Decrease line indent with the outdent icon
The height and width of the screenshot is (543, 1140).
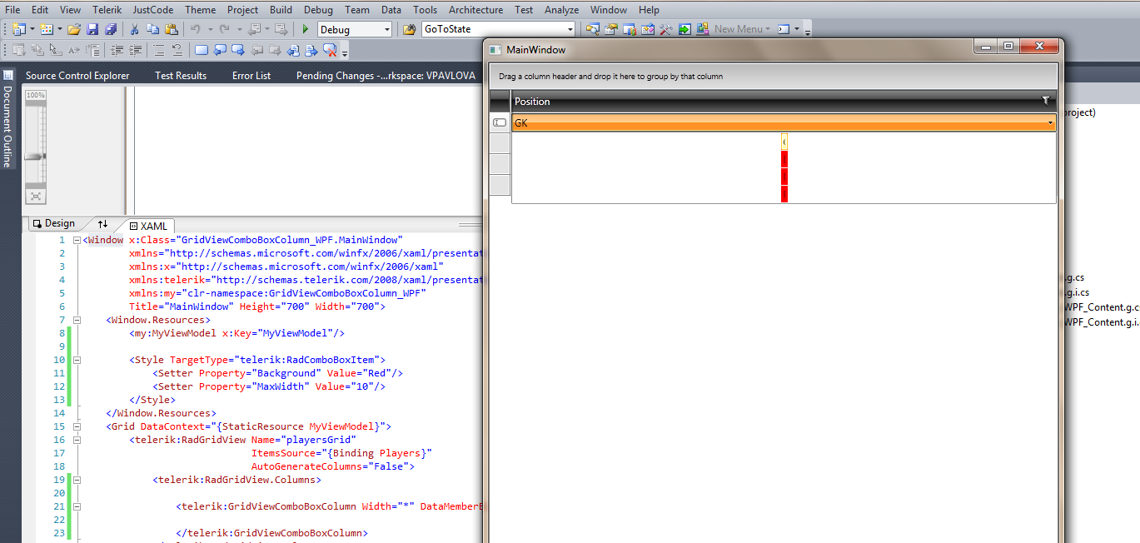[117, 50]
